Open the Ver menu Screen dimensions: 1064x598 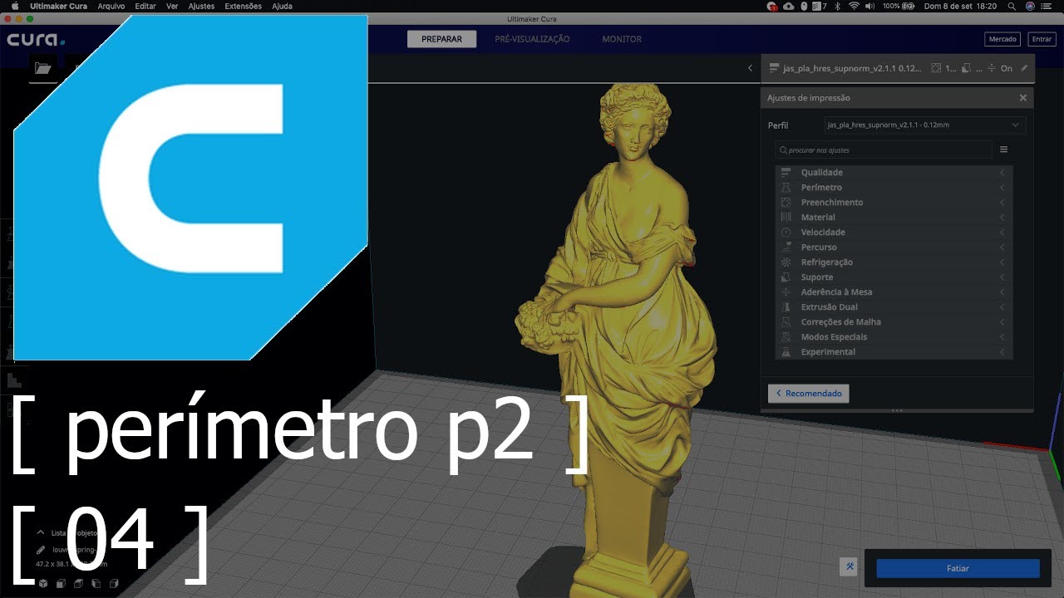coord(172,6)
